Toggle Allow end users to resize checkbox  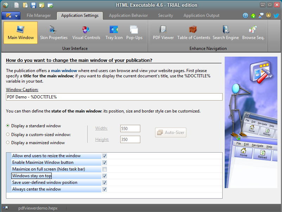click(x=104, y=156)
